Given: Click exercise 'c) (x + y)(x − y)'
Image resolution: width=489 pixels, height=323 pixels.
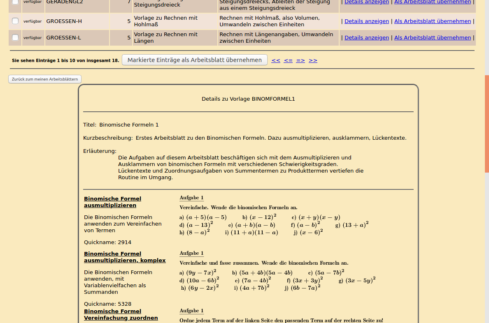Looking at the screenshot, I should click(316, 217).
